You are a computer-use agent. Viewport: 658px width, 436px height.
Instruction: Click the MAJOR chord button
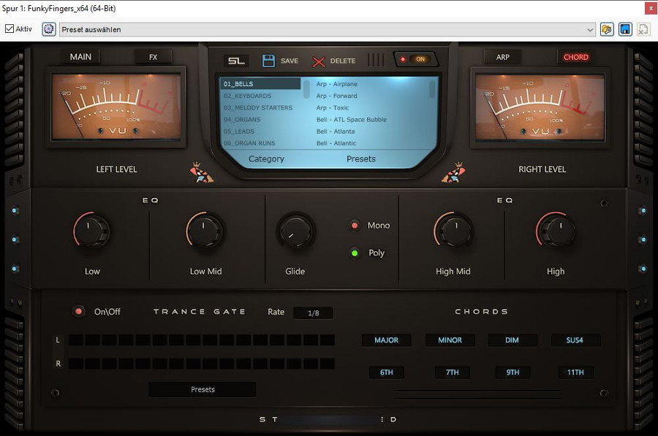(x=387, y=340)
